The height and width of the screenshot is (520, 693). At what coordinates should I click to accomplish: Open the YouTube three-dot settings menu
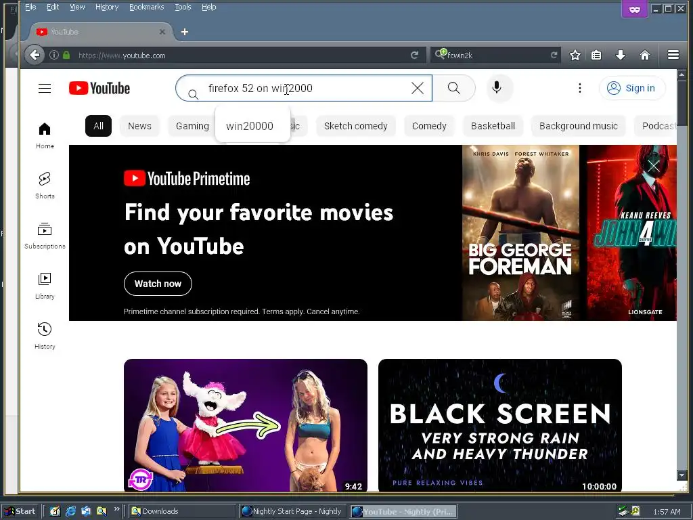(580, 88)
